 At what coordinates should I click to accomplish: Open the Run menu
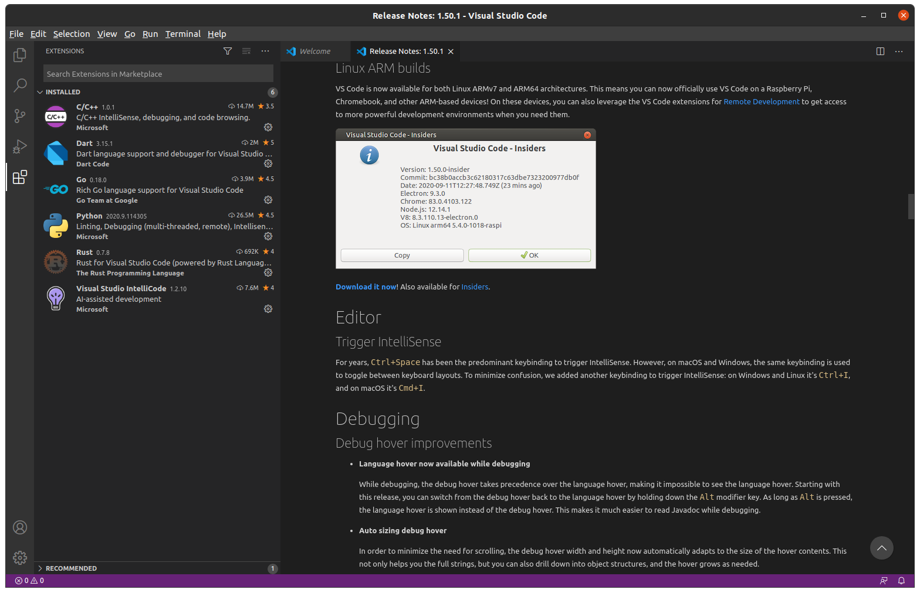click(x=150, y=34)
